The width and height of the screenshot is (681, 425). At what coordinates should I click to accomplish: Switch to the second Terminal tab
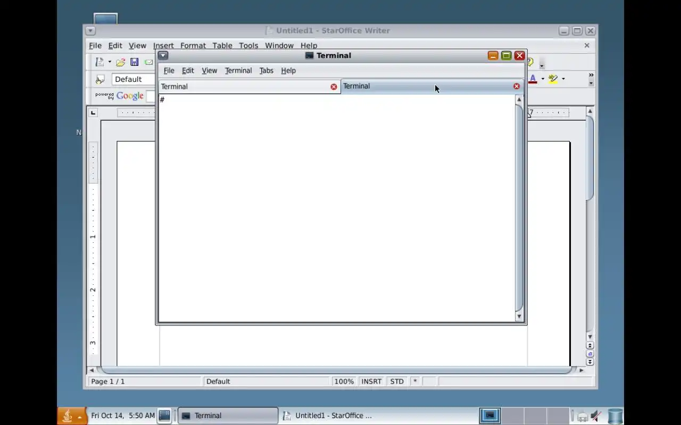(x=432, y=86)
